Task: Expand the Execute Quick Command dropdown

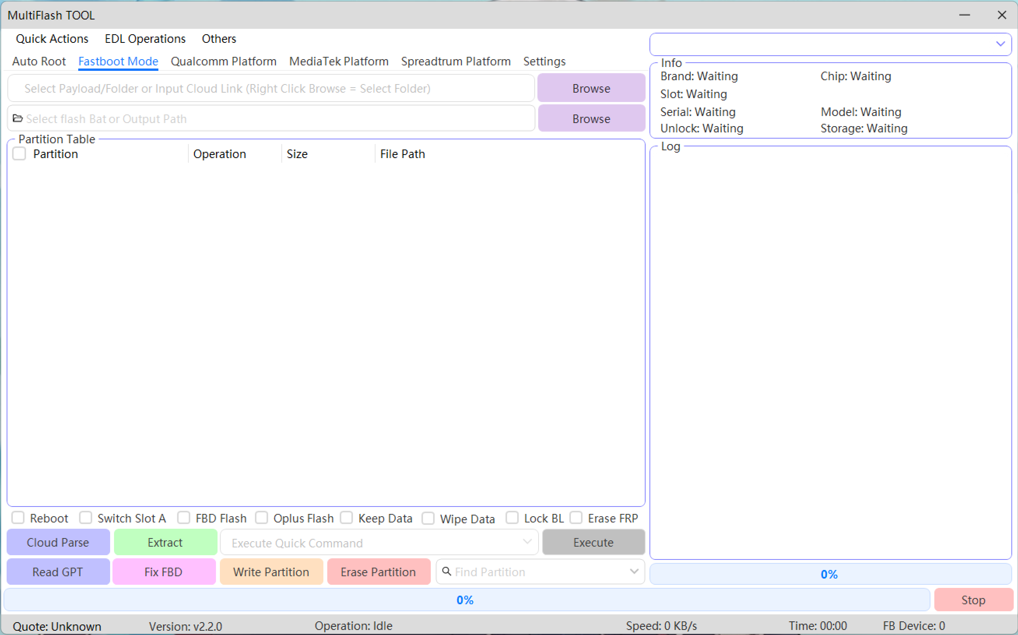Action: point(527,542)
